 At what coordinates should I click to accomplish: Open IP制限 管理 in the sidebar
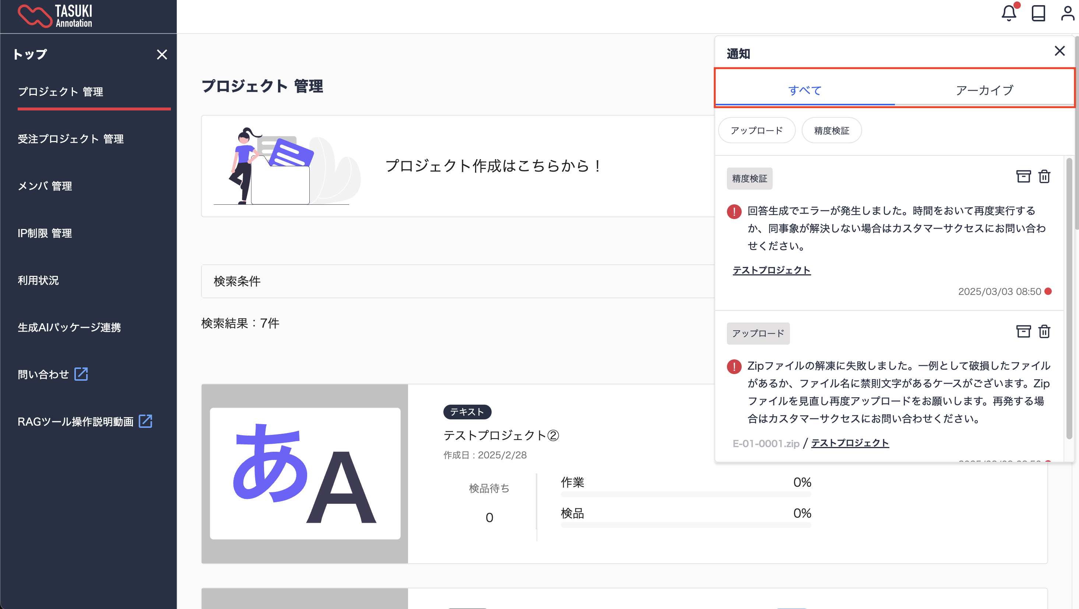coord(45,233)
